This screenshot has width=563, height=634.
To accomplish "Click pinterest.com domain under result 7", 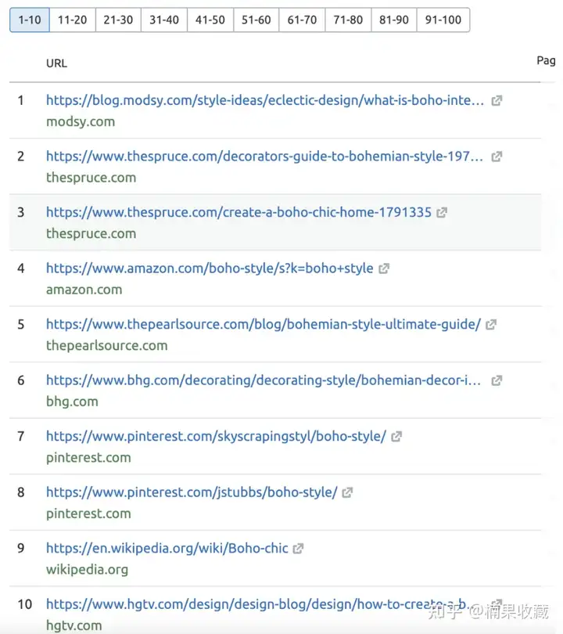I will (88, 458).
